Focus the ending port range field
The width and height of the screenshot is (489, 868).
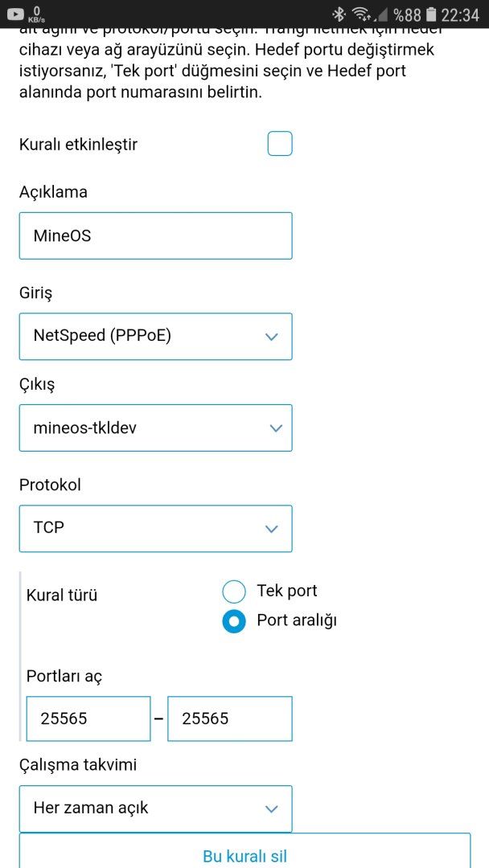click(229, 719)
